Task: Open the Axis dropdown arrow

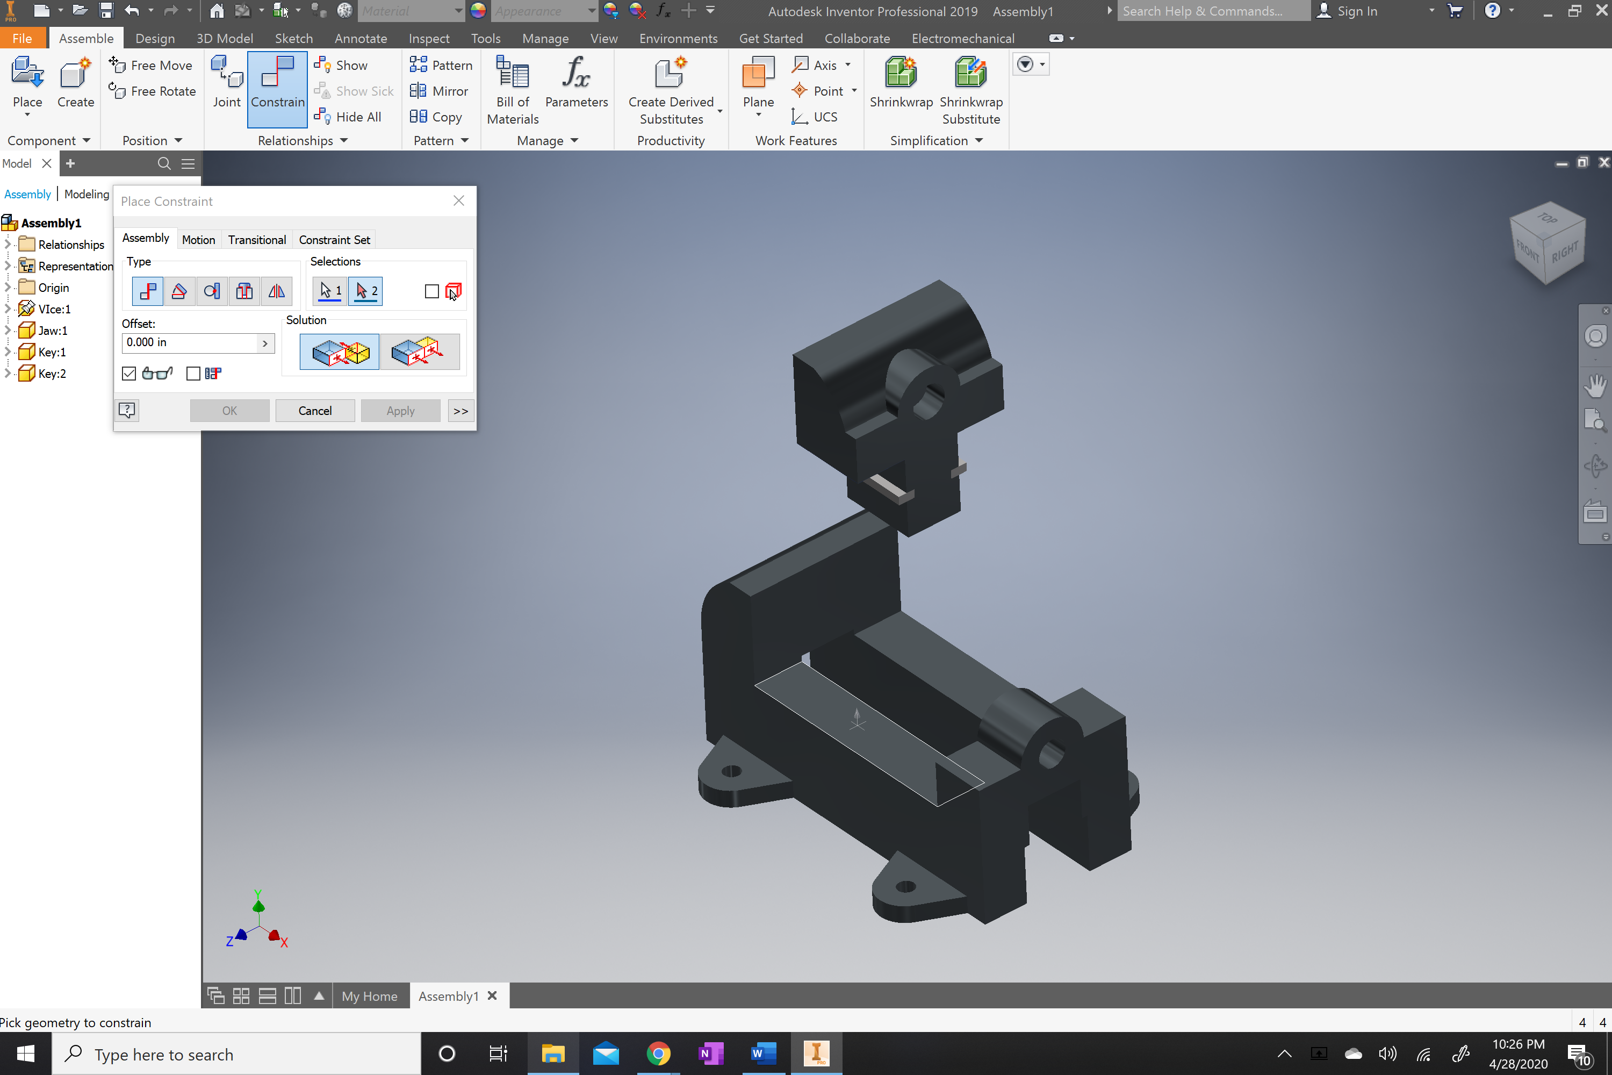Action: pos(848,64)
